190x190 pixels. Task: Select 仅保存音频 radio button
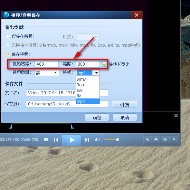pos(8,36)
